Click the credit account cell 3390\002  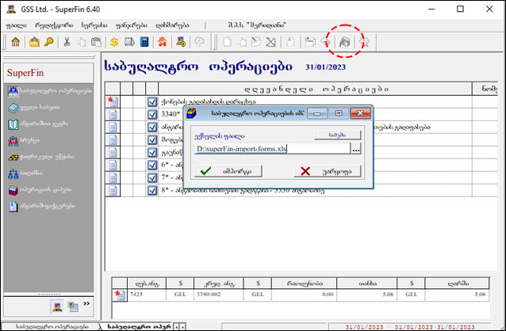point(219,295)
